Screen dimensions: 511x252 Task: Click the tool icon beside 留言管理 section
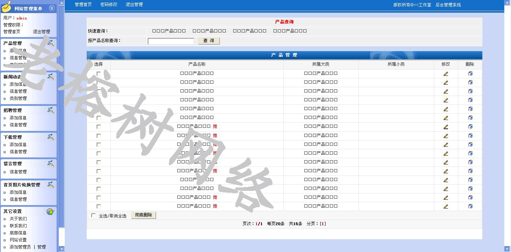51,163
